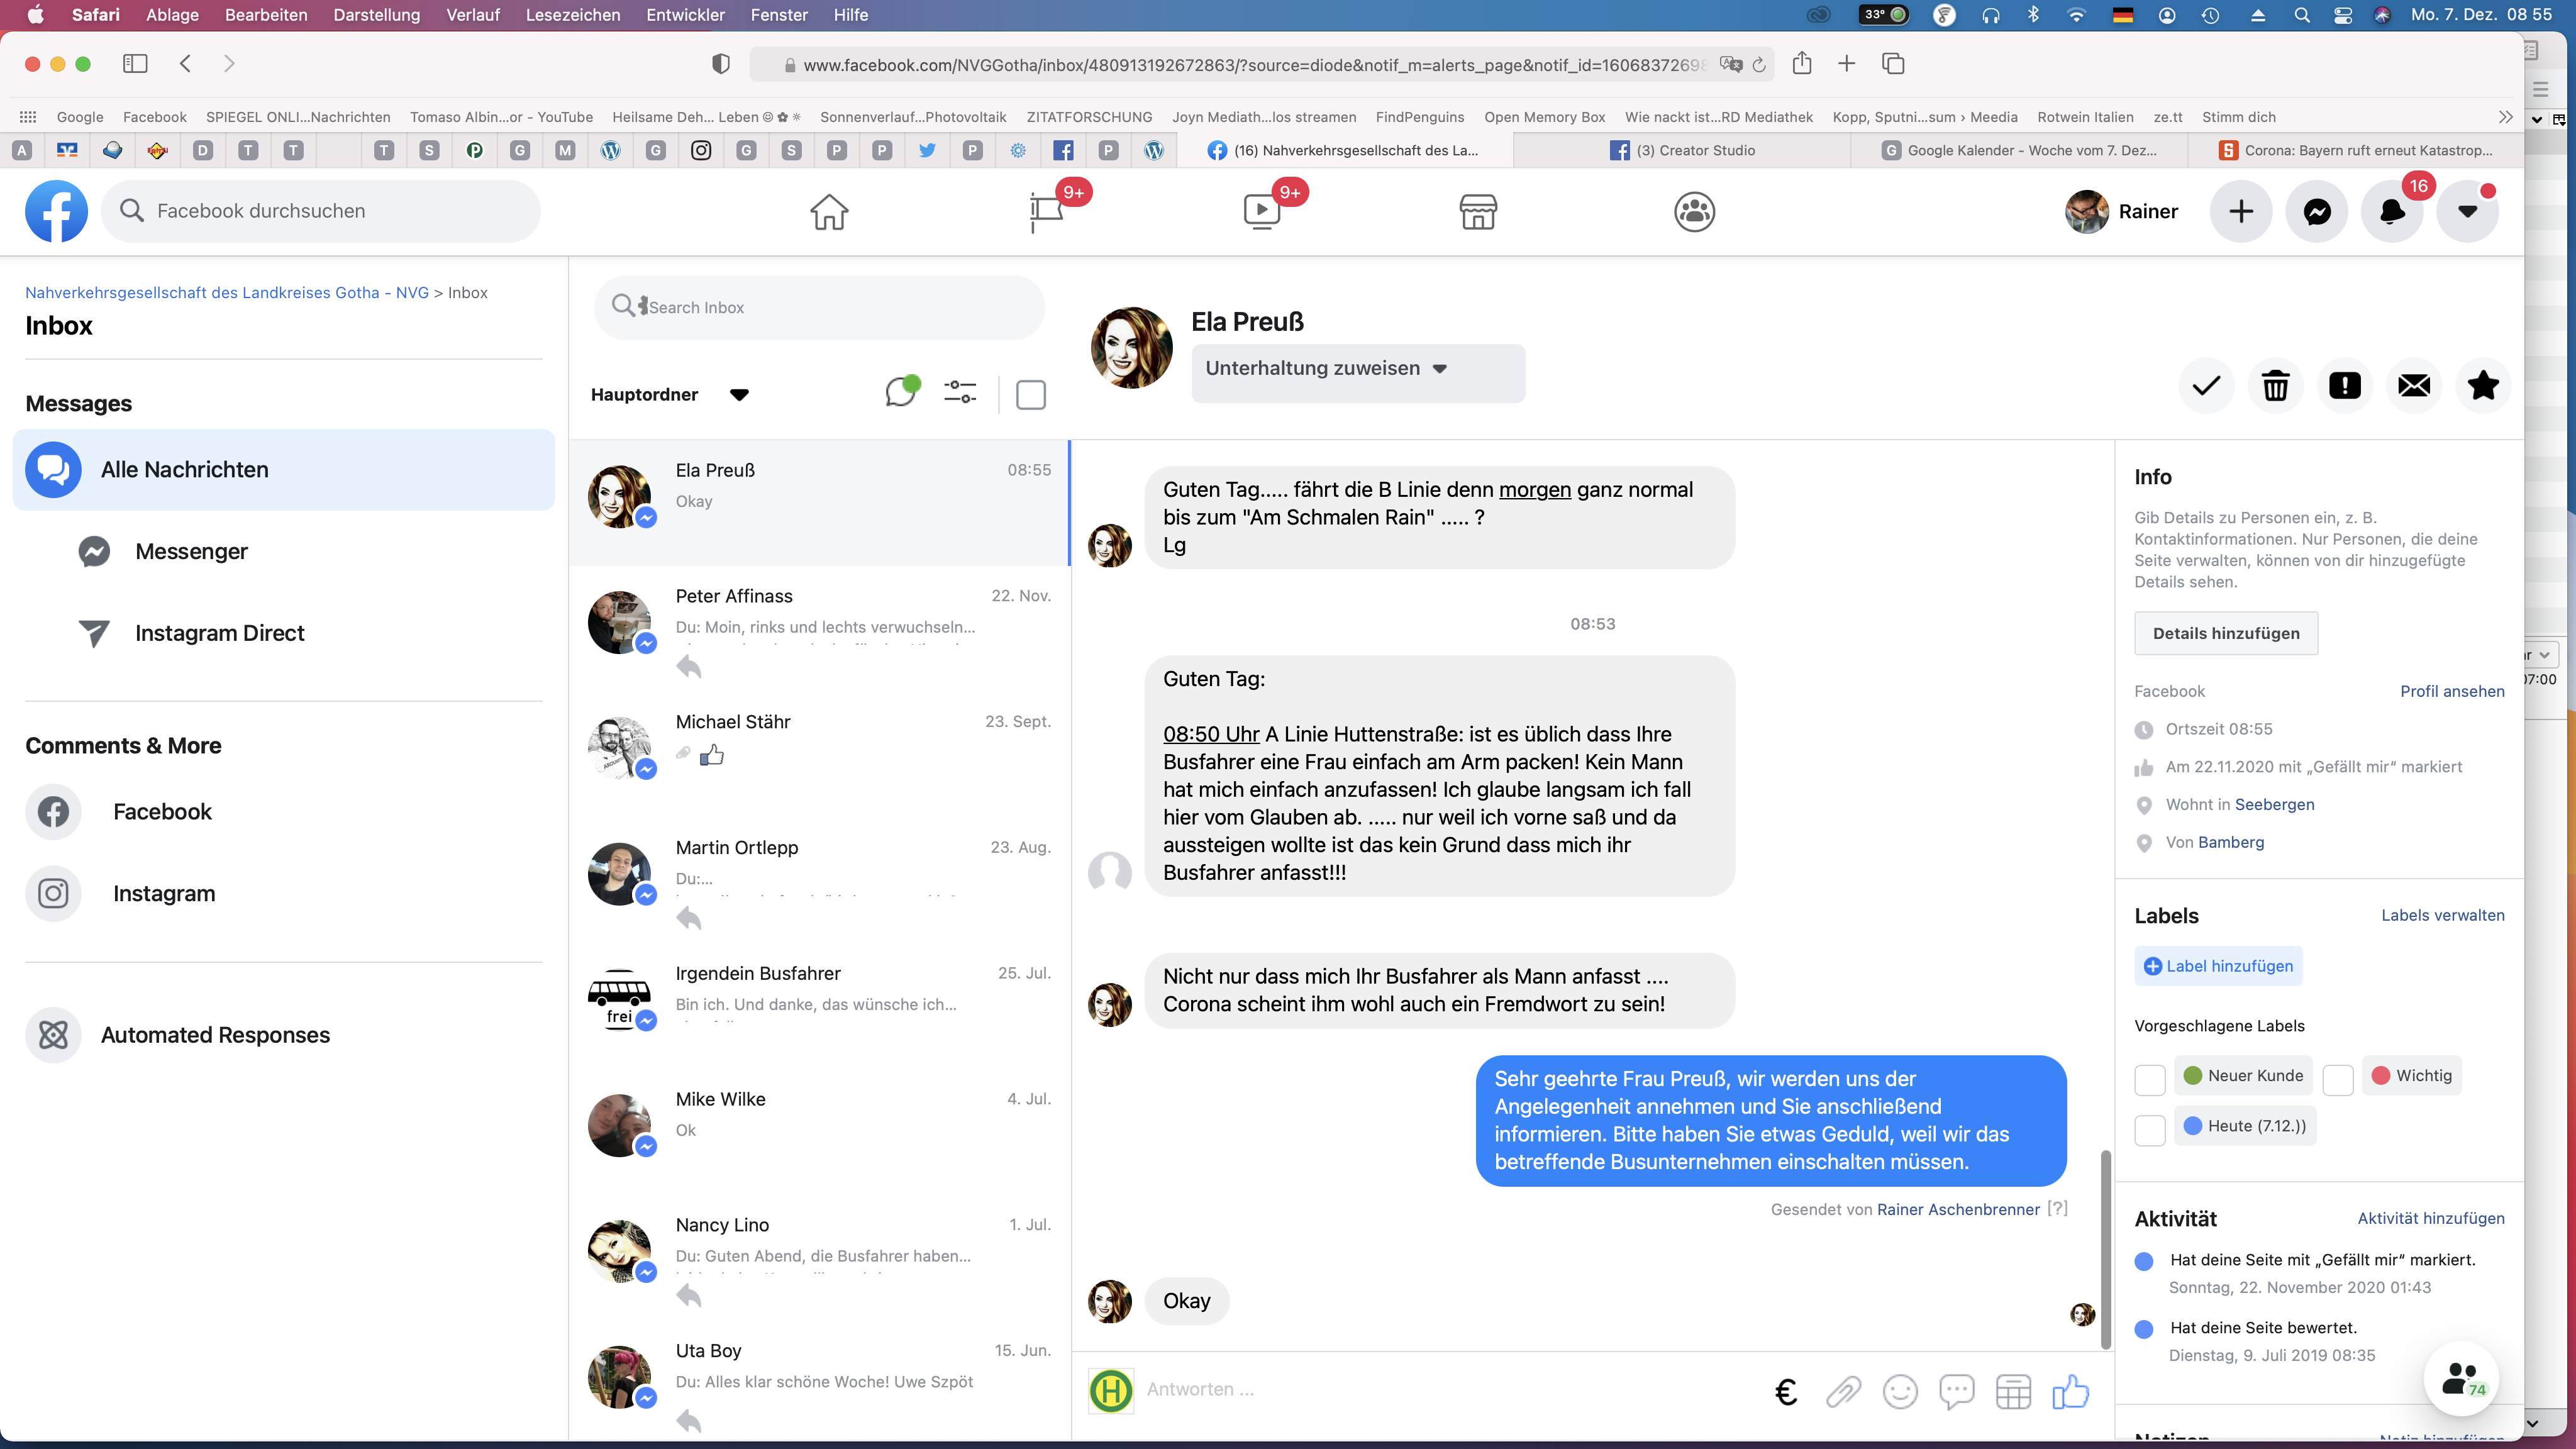This screenshot has width=2576, height=1449.
Task: Click the Euro payment icon
Action: click(1786, 1391)
